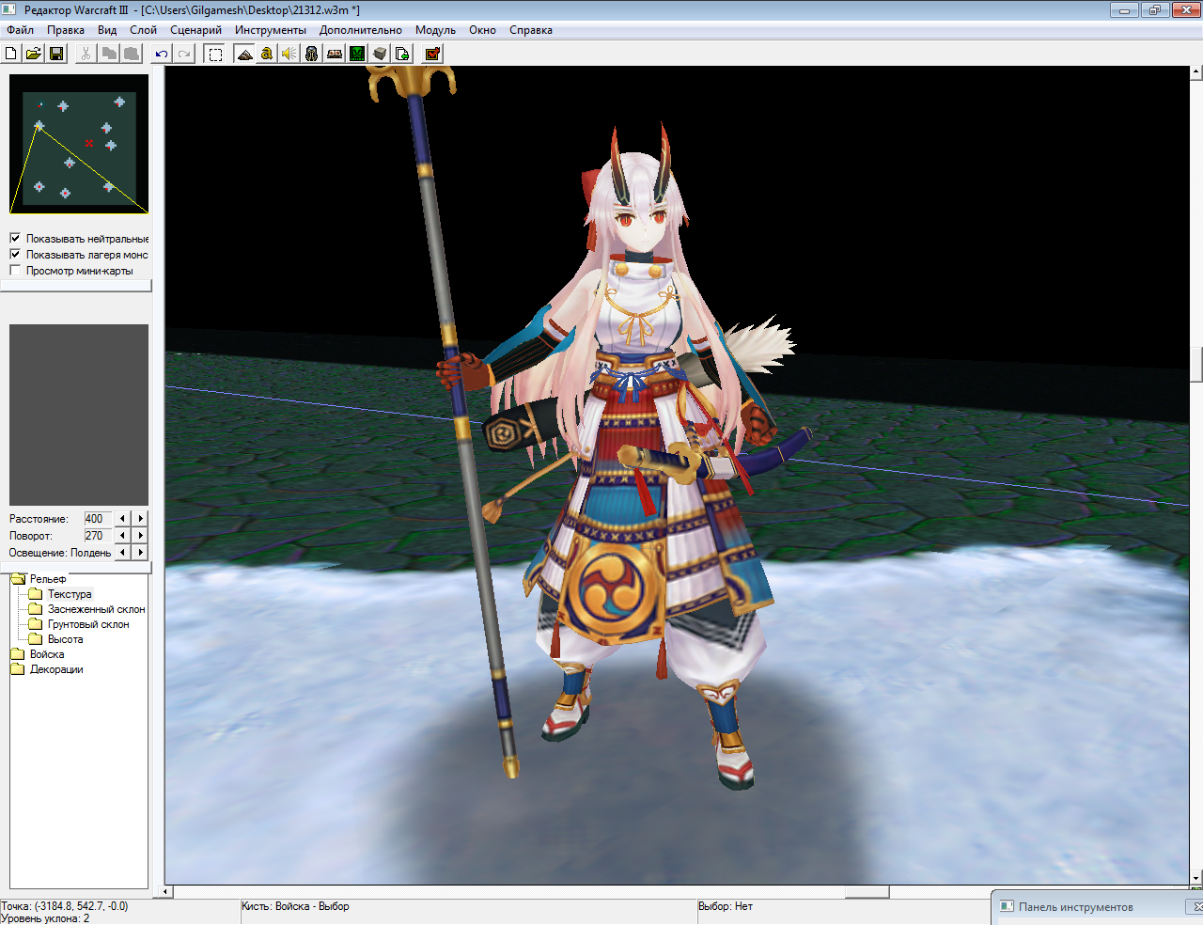
Task: Open the Слой menu
Action: point(143,30)
